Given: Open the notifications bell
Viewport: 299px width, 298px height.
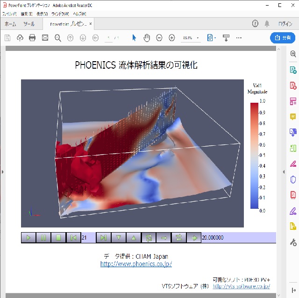Looking at the screenshot, I should (267, 23).
